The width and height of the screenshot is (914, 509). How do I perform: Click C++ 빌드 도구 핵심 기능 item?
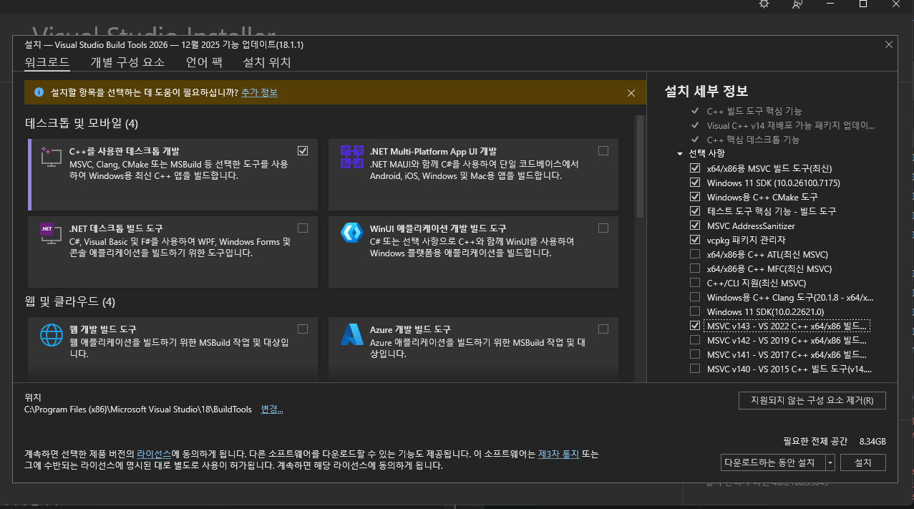tap(754, 111)
